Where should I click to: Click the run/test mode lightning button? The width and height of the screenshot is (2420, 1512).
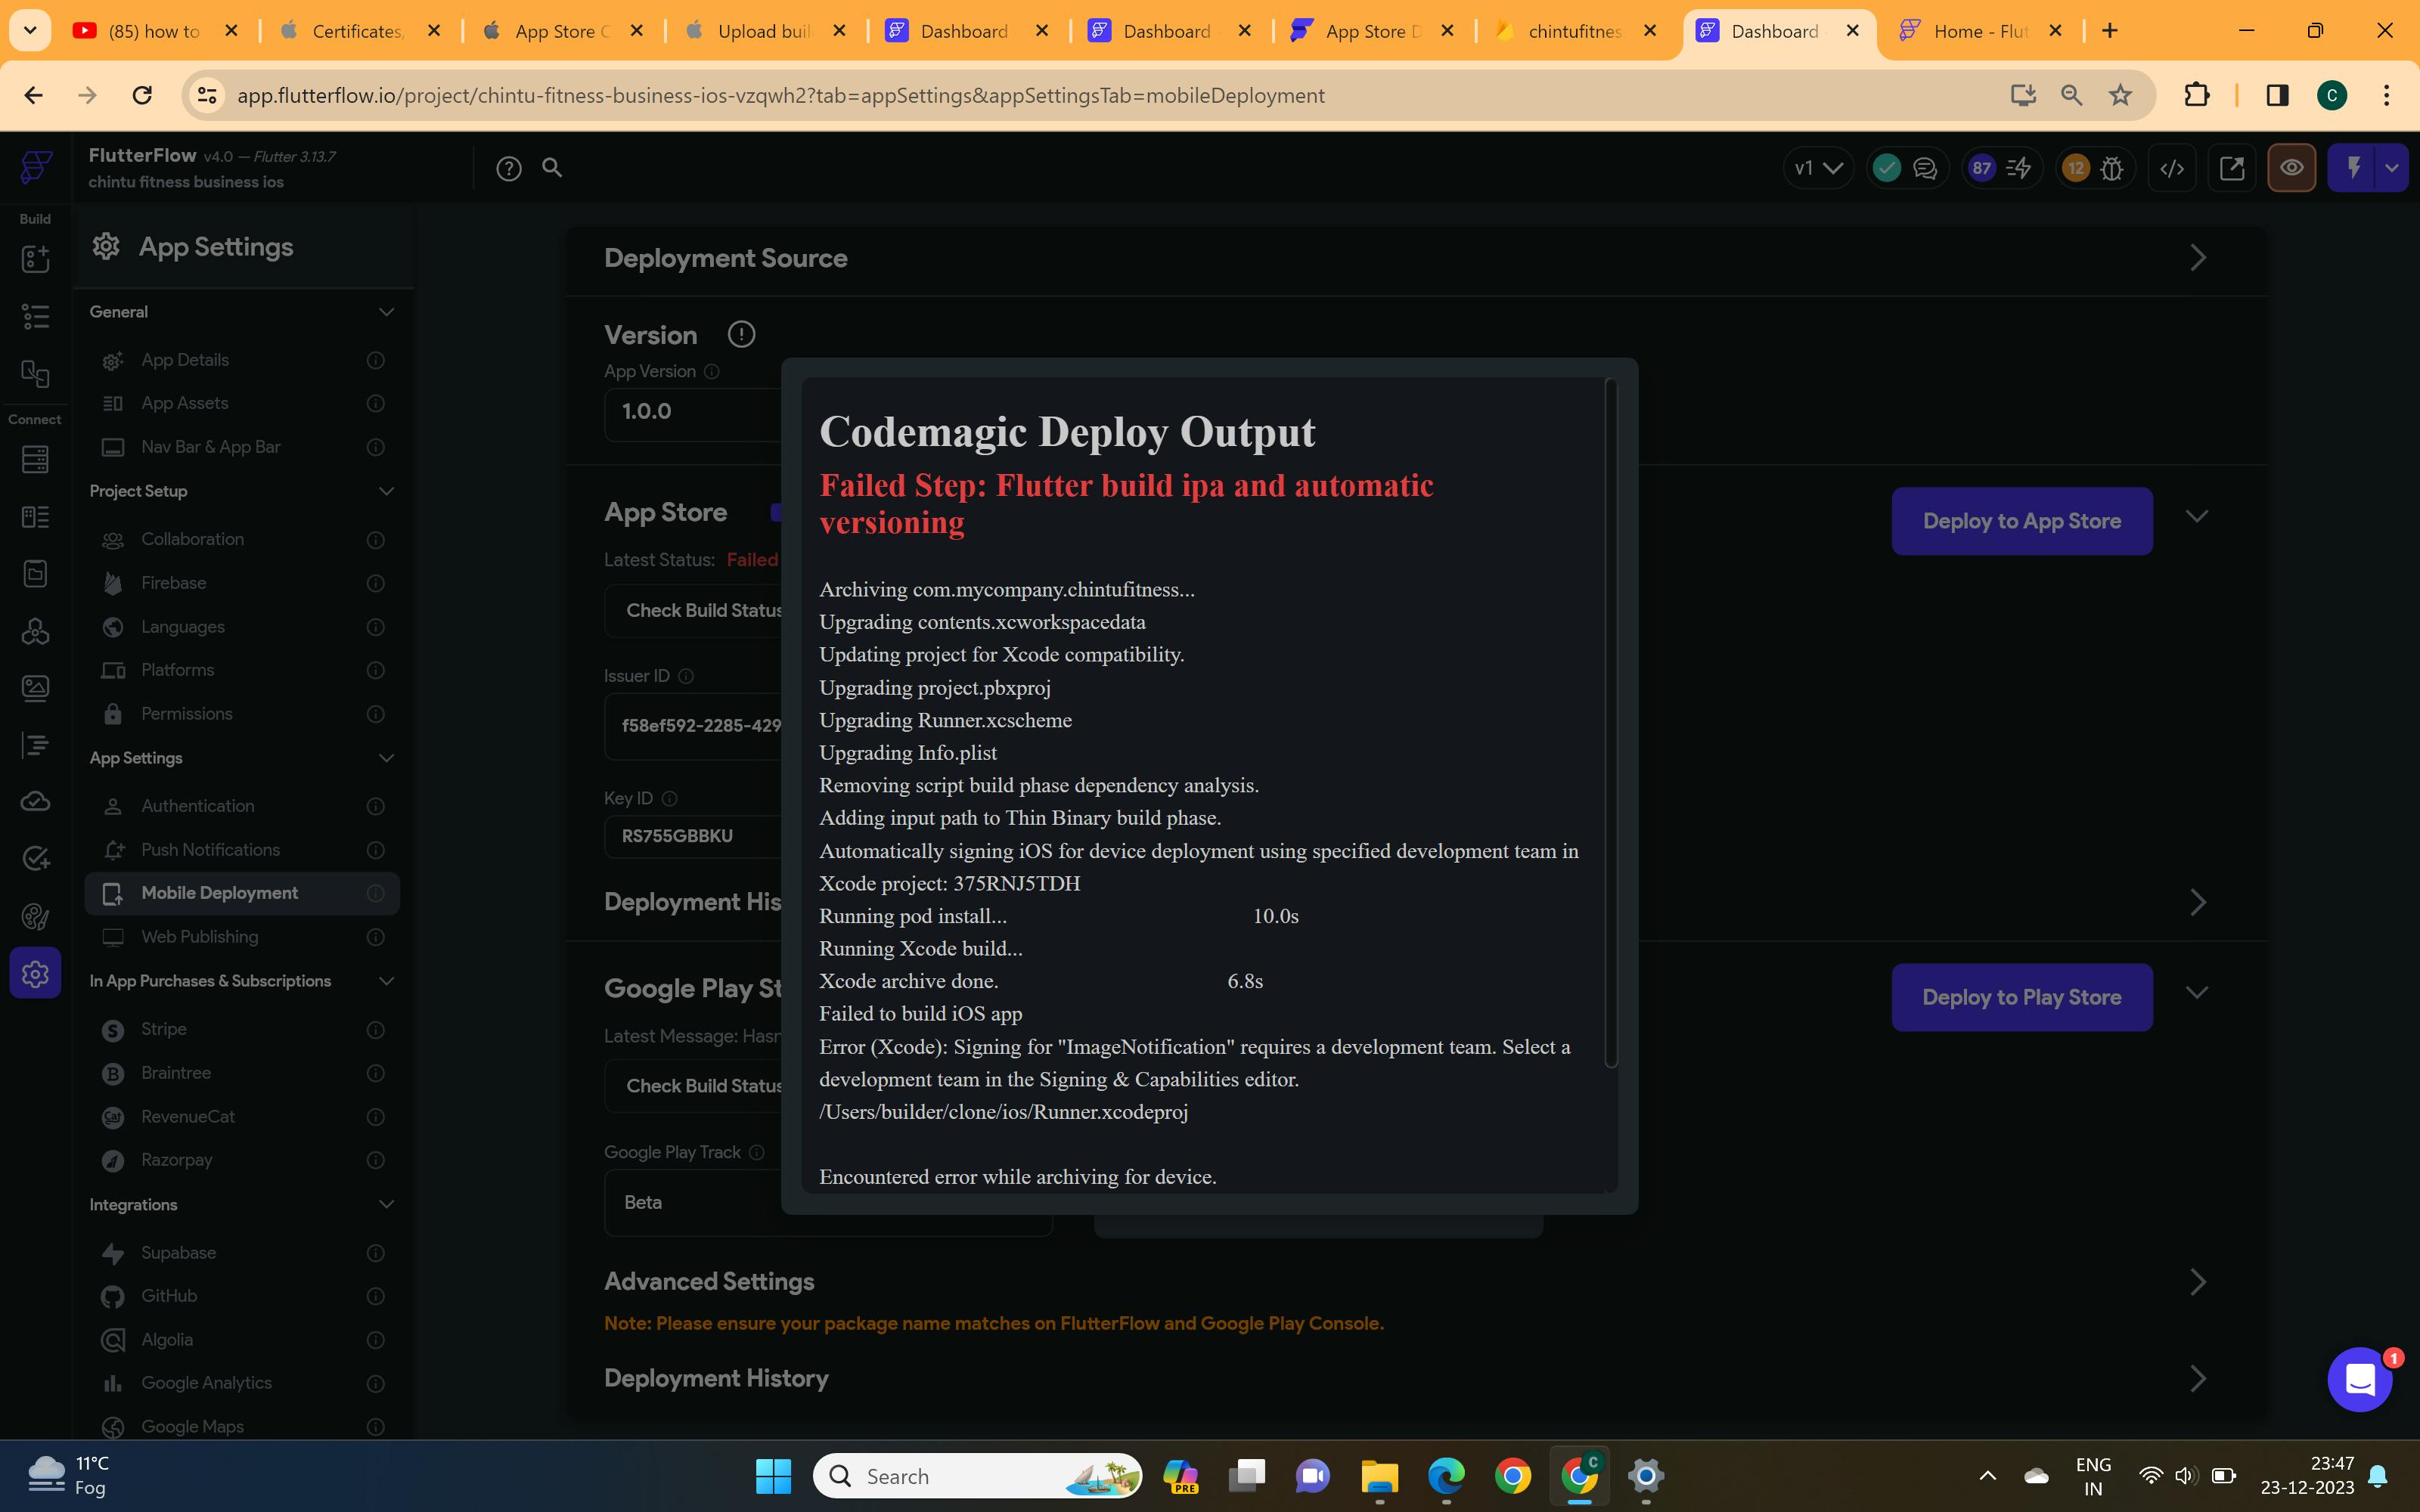click(2353, 168)
